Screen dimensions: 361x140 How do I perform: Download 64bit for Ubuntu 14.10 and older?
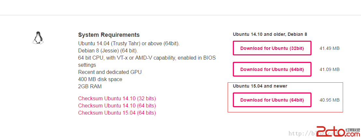[272, 69]
